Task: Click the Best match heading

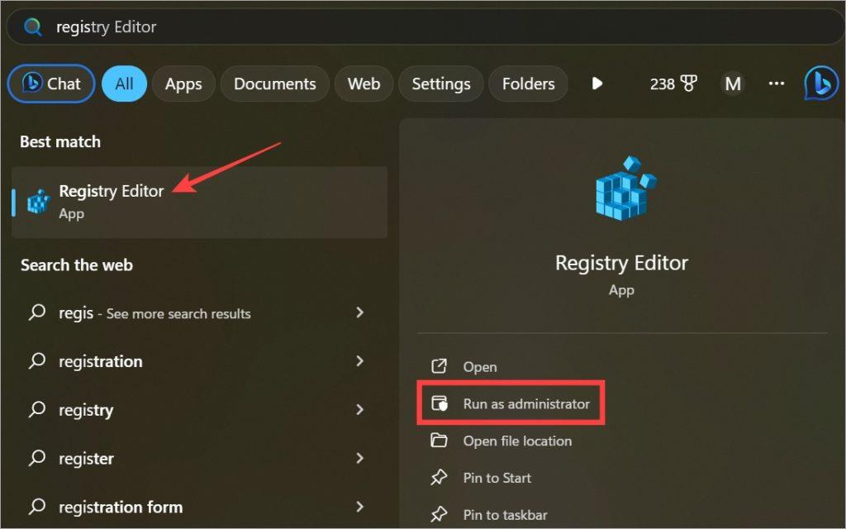Action: point(60,141)
